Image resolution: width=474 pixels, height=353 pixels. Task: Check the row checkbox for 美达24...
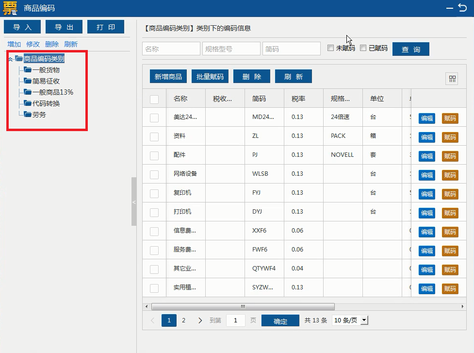tap(154, 118)
